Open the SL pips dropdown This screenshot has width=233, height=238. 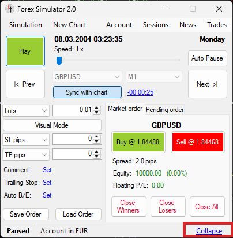coord(26,140)
